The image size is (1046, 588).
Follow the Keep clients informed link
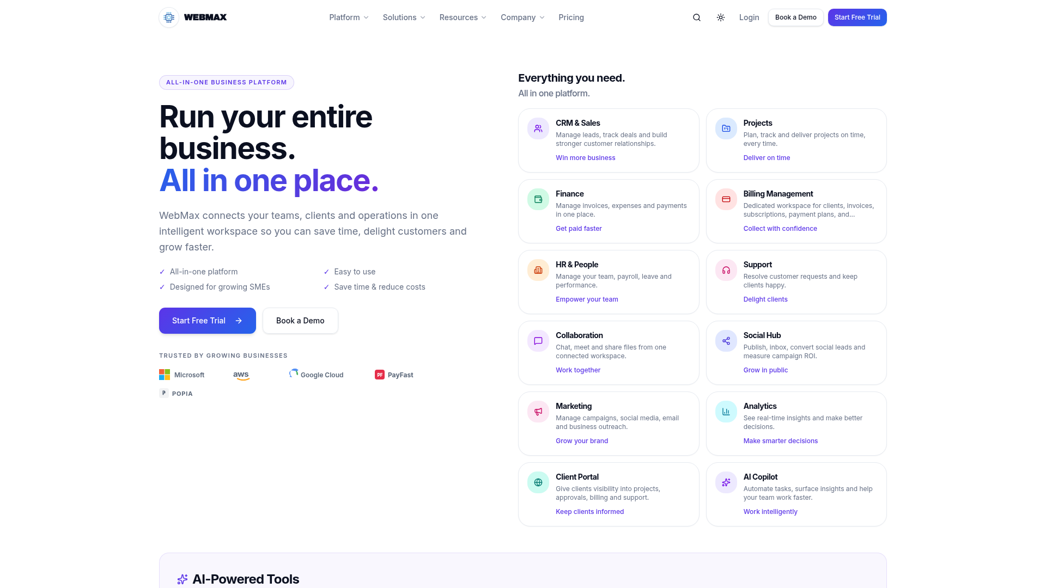(x=589, y=512)
